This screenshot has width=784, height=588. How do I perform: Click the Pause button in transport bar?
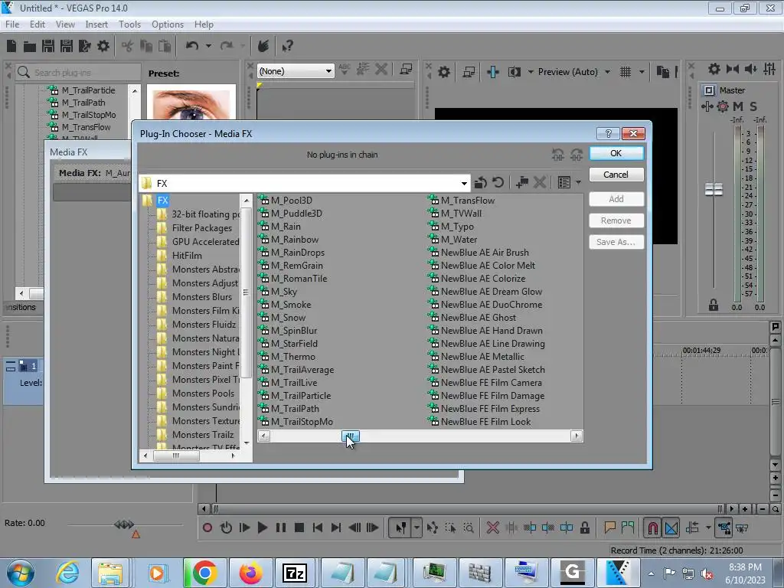pyautogui.click(x=281, y=528)
